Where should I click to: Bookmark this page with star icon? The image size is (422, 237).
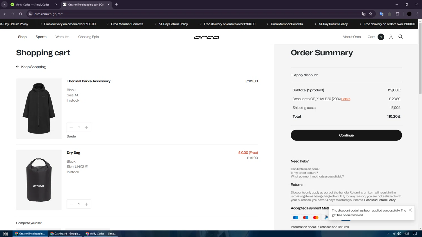click(x=371, y=14)
